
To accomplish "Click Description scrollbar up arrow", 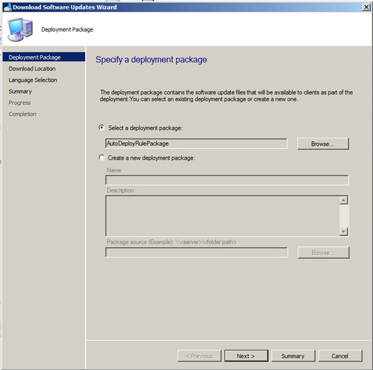I will tap(343, 200).
